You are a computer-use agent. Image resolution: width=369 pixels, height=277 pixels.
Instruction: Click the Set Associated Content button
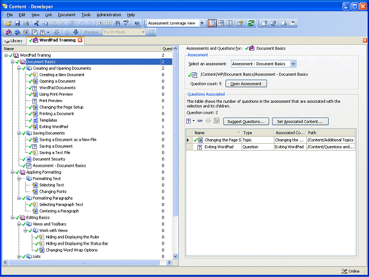pos(300,122)
